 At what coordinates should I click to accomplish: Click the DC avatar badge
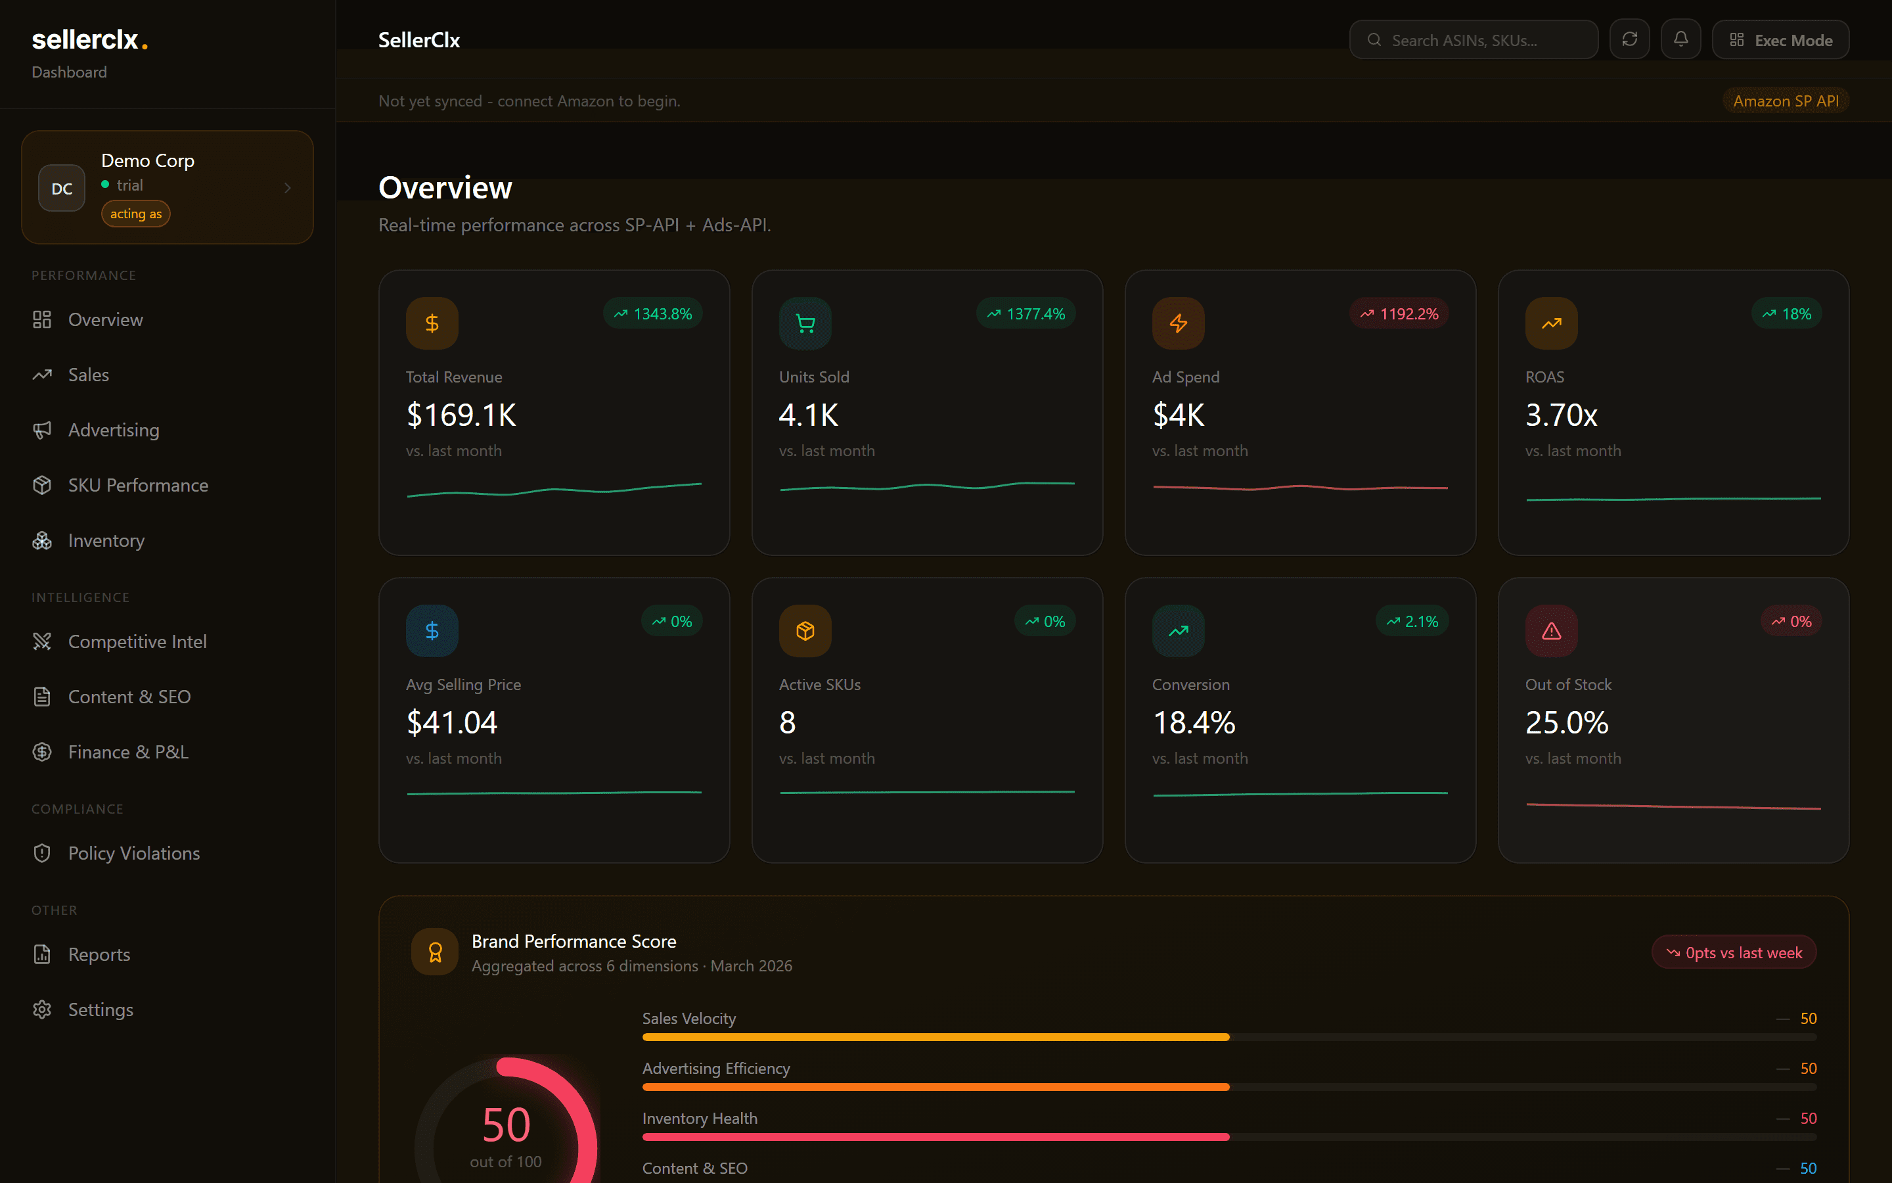62,188
